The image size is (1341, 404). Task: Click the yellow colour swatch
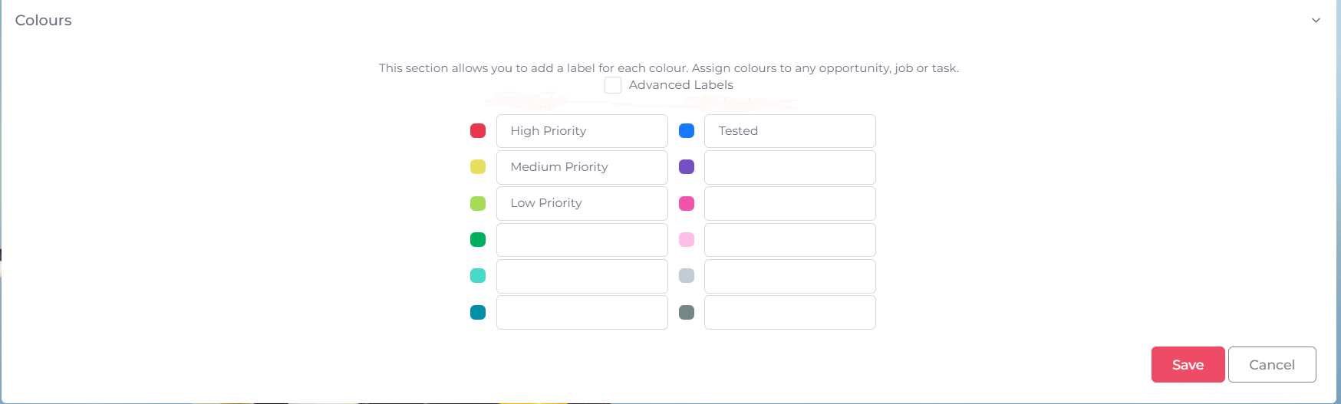tap(478, 167)
